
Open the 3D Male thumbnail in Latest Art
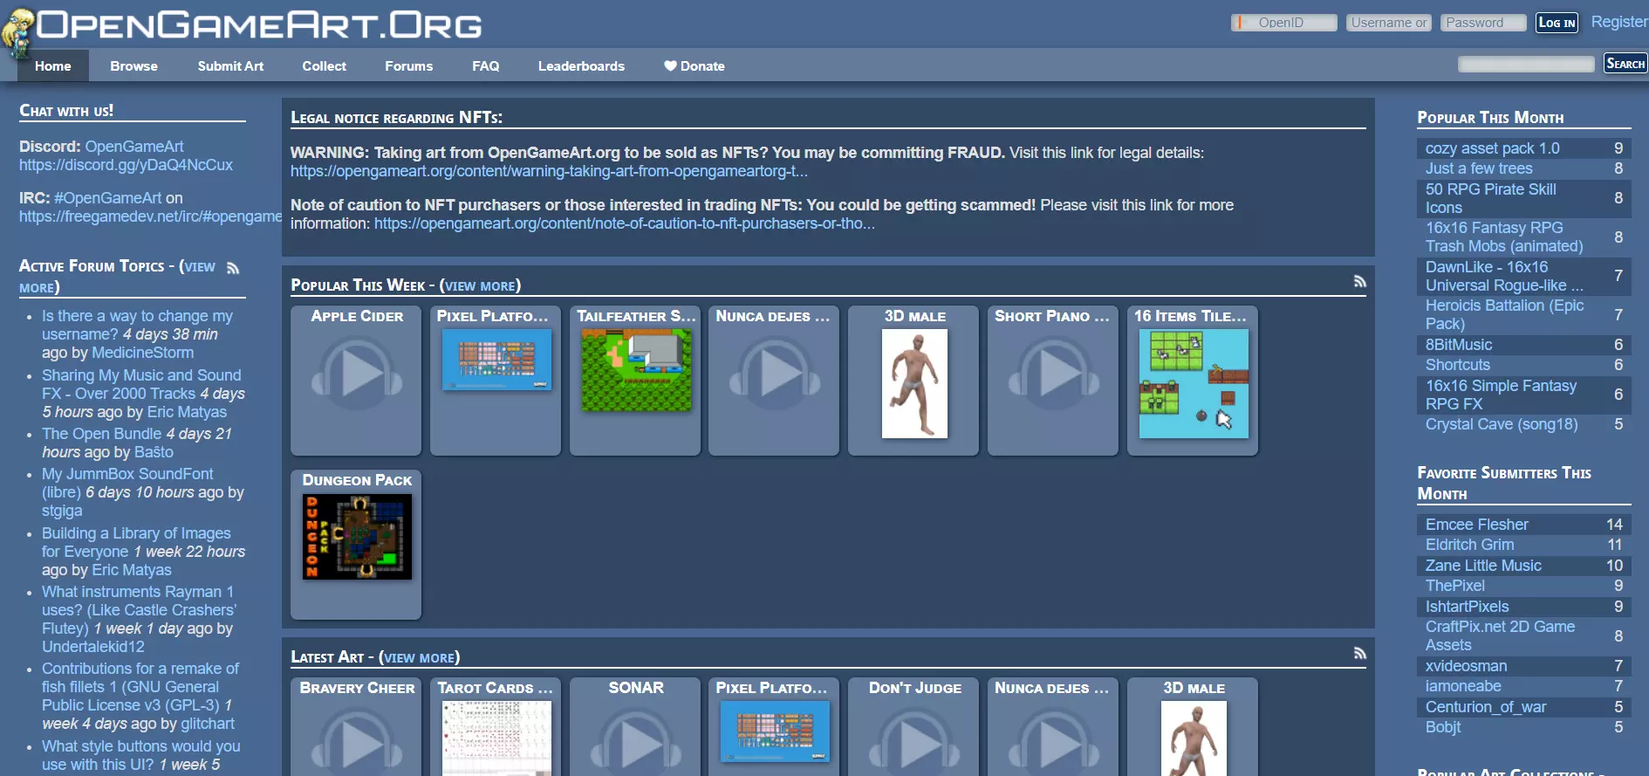tap(1194, 738)
